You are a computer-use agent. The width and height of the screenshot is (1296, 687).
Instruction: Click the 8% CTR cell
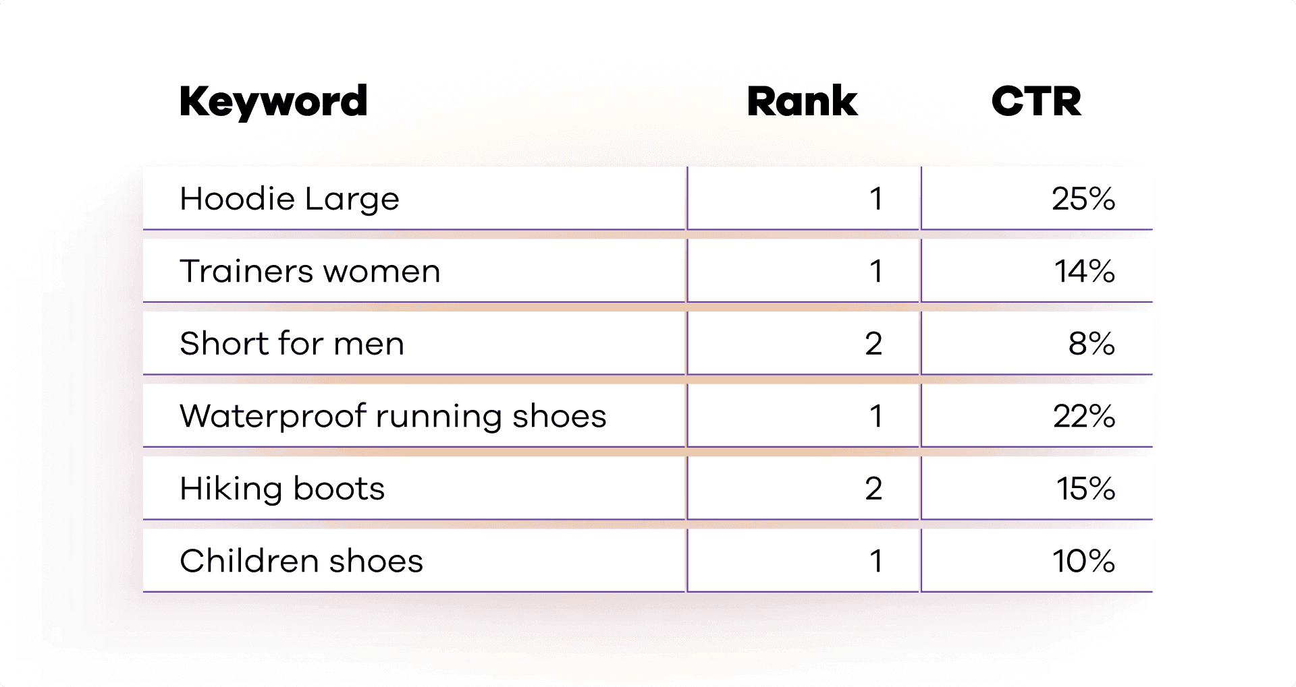1037,343
